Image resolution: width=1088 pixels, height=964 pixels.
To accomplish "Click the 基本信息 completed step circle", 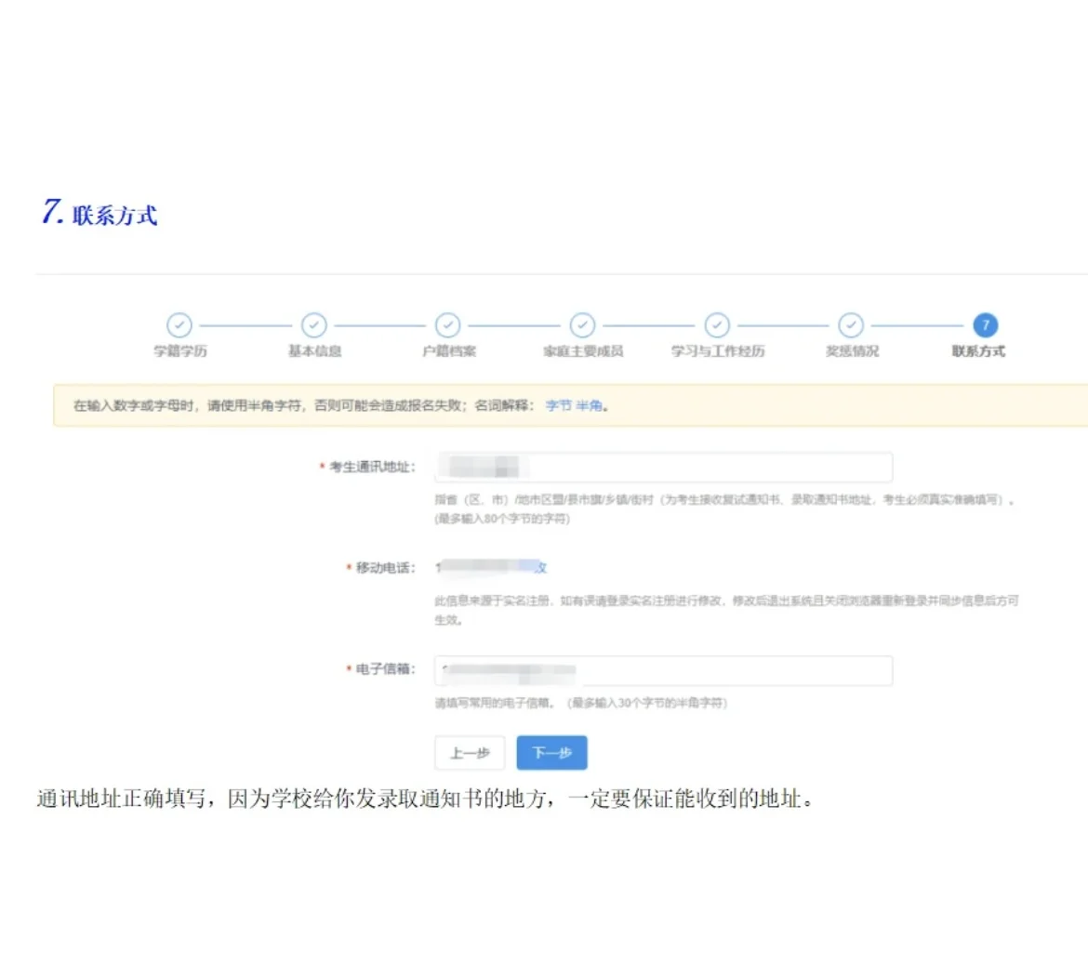I will click(x=313, y=326).
